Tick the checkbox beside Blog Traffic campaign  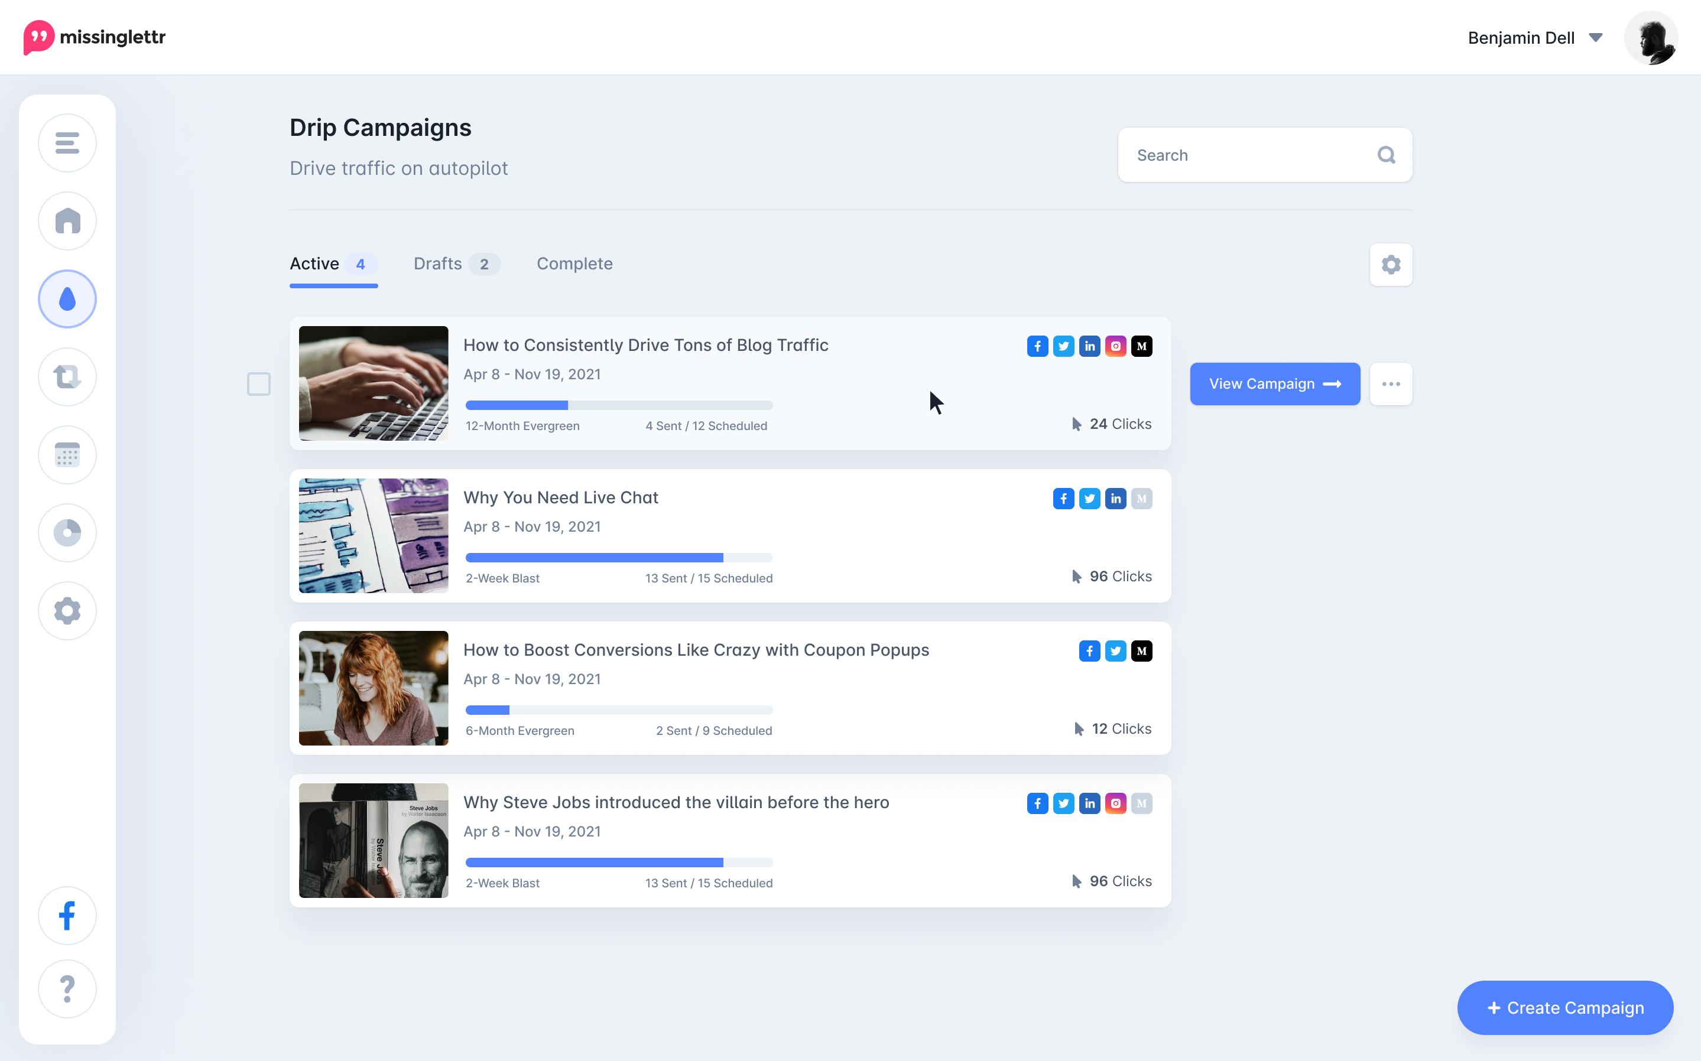259,384
